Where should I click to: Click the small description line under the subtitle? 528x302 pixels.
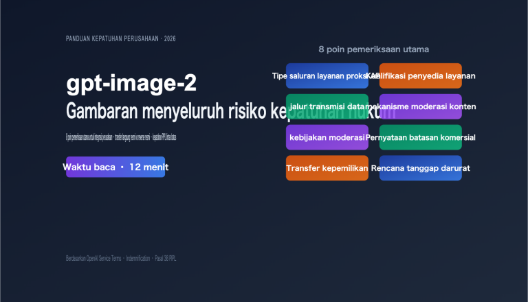[x=121, y=137]
